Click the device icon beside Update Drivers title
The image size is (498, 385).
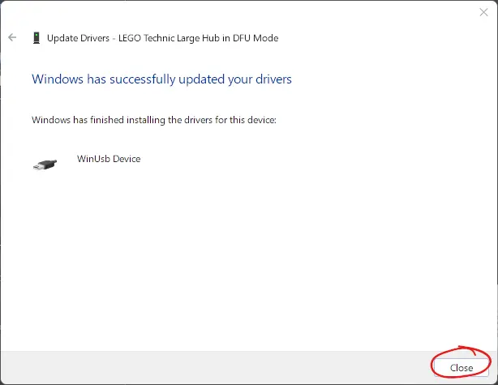pos(36,37)
